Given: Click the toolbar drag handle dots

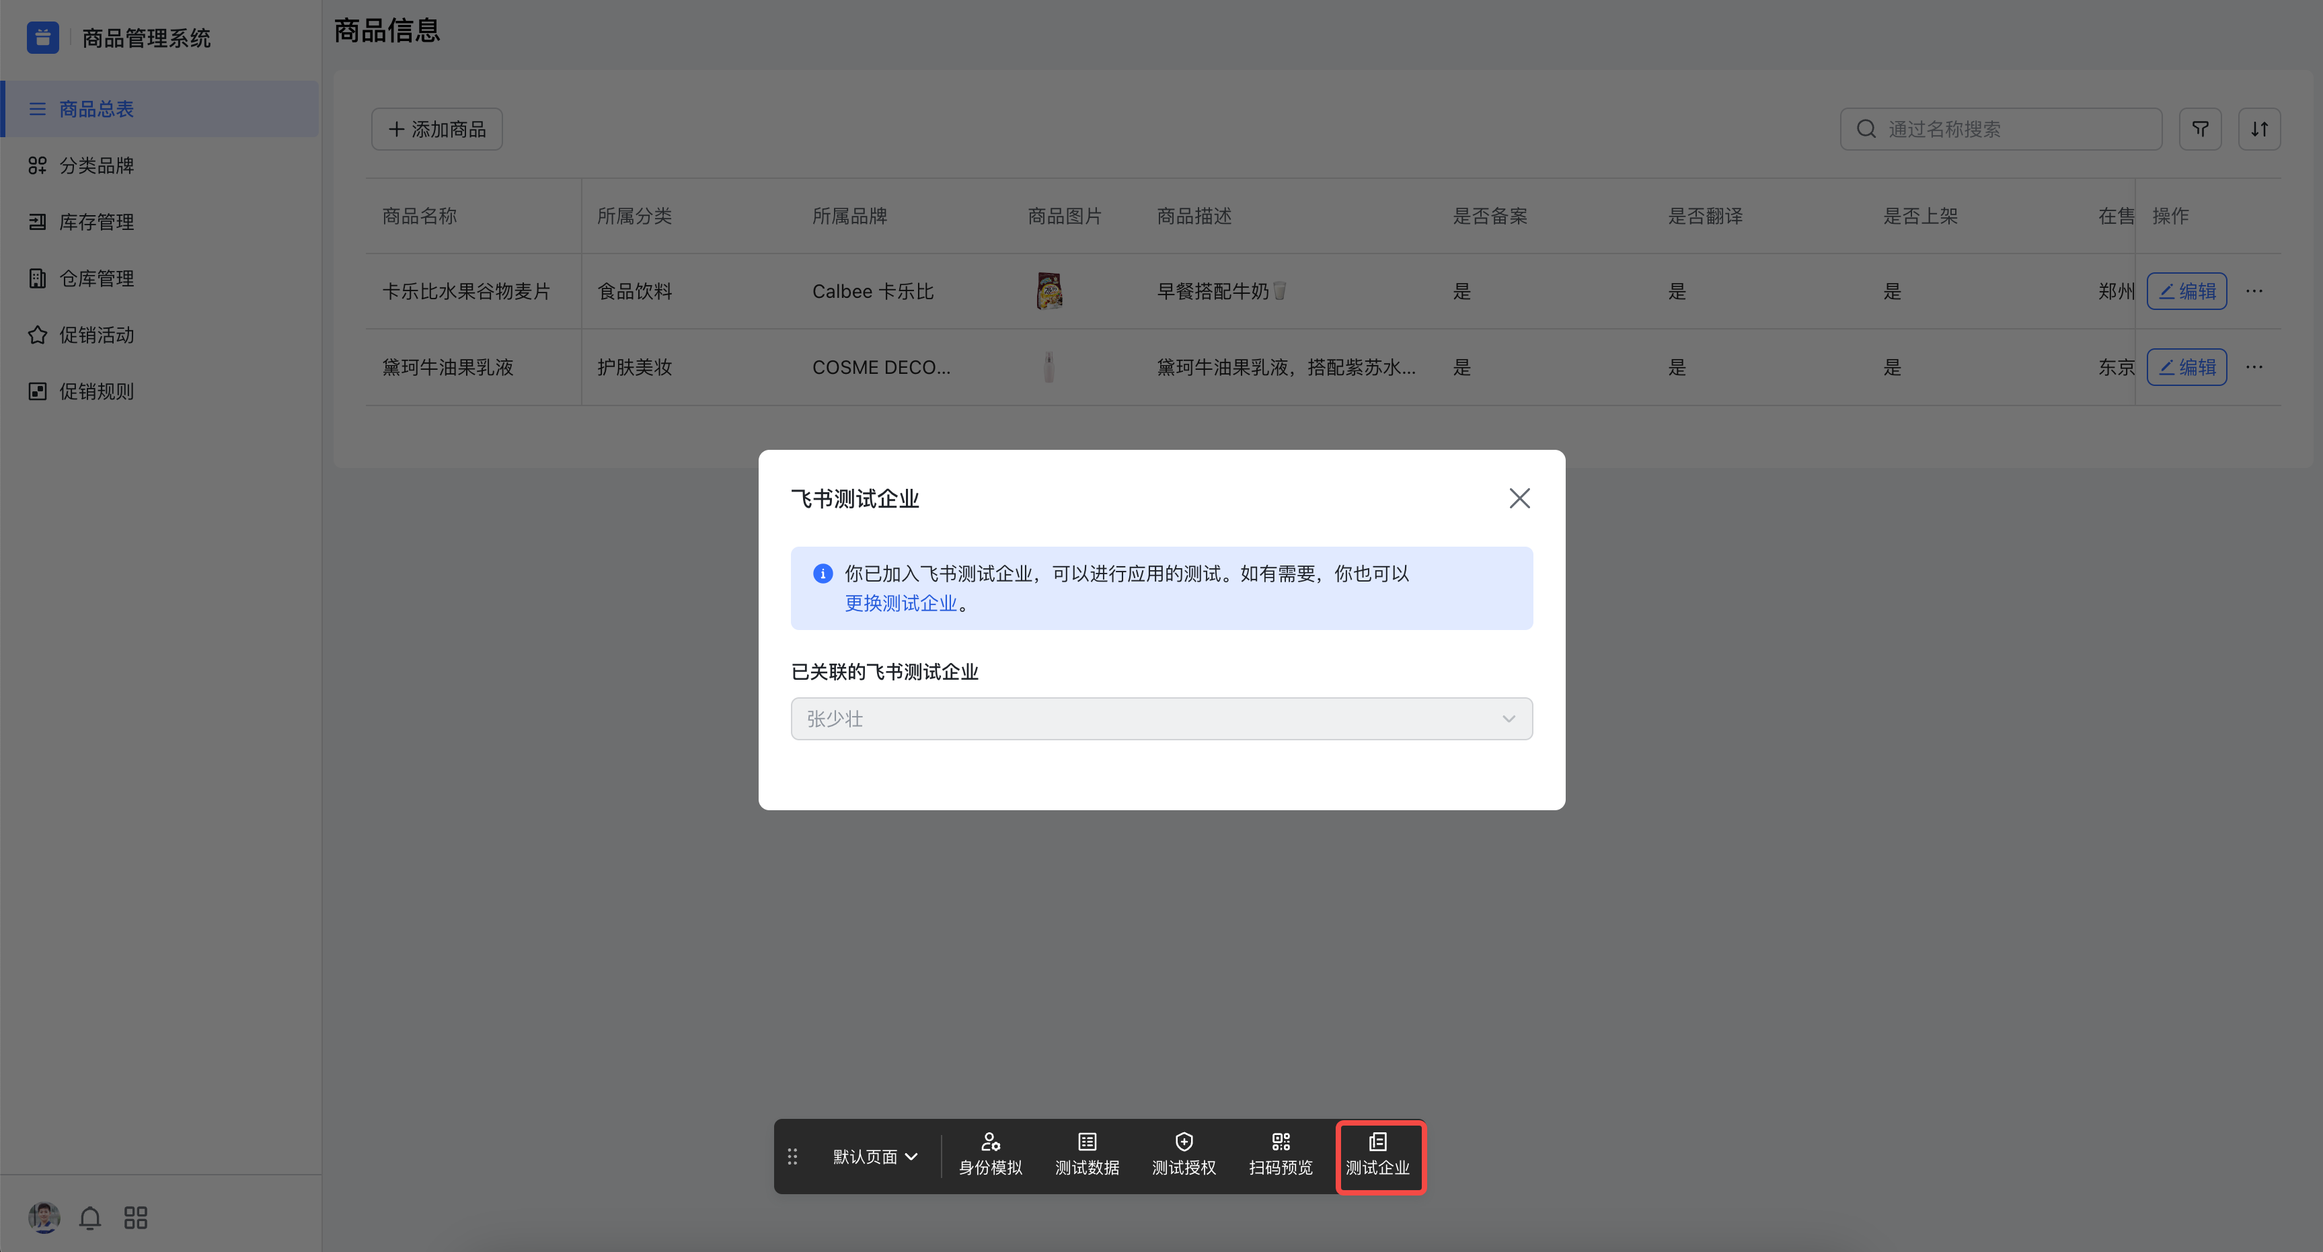Looking at the screenshot, I should tap(793, 1157).
